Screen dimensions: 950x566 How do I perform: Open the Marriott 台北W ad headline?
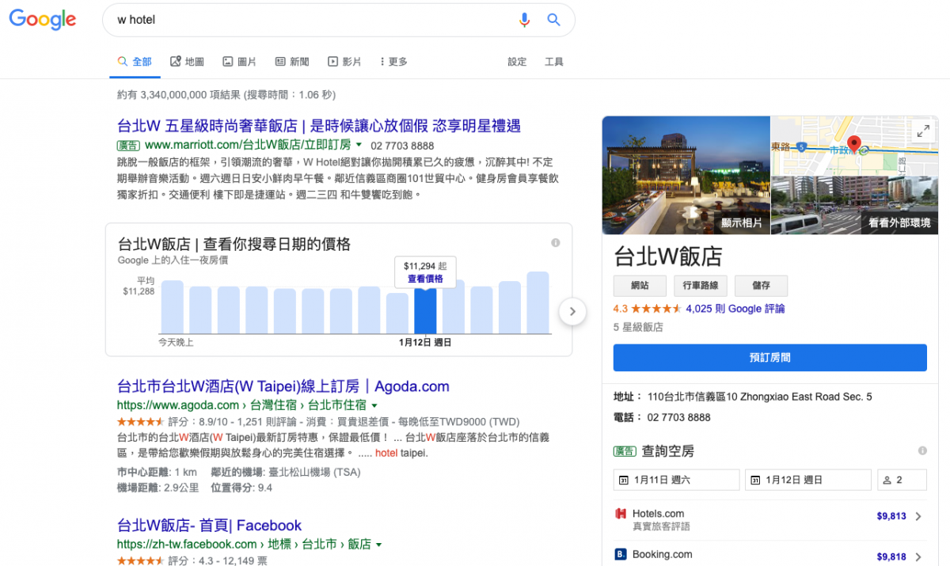[x=318, y=126]
